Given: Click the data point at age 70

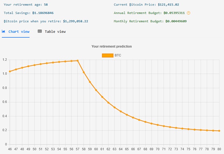Looking at the screenshot, I should pos(158,125).
